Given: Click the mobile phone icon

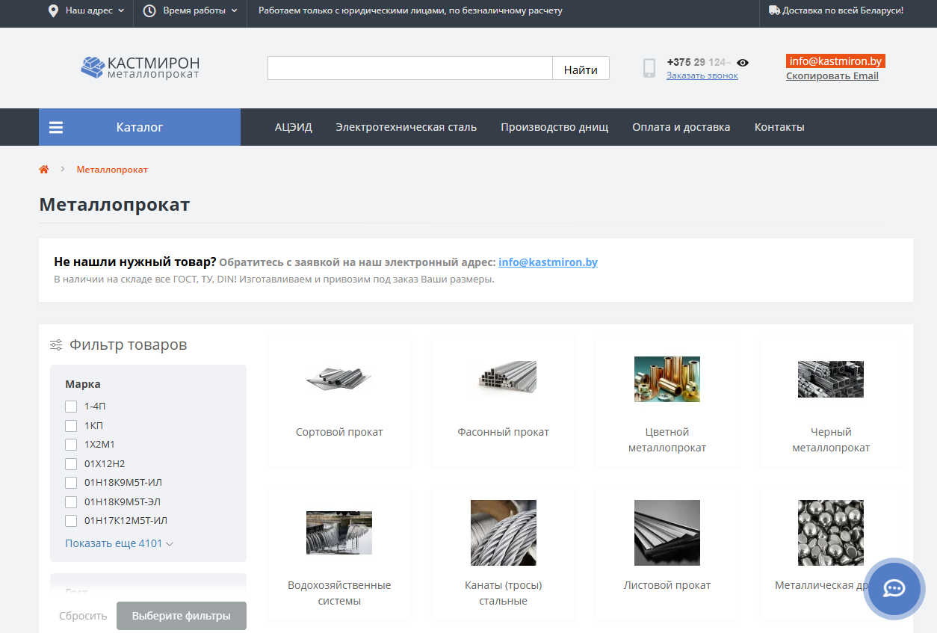Looking at the screenshot, I should coord(649,68).
